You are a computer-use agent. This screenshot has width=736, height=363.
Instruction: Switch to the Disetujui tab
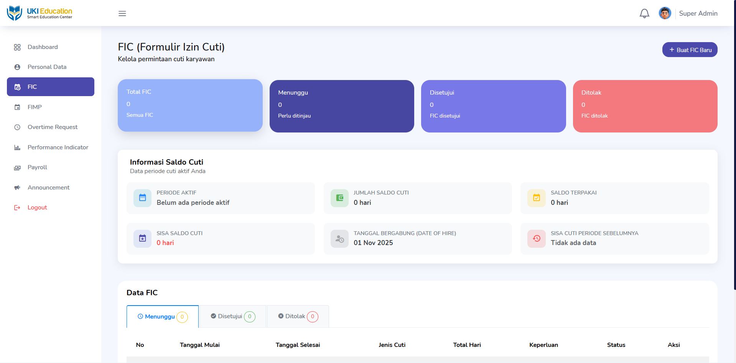233,317
